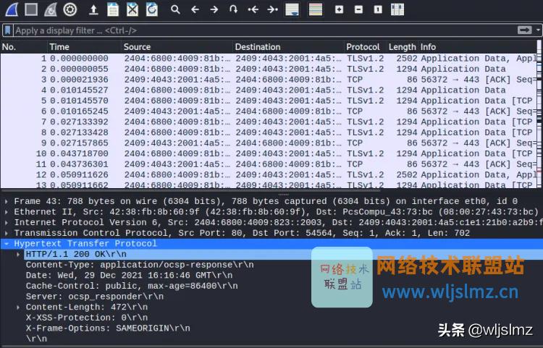543x348 pixels.
Task: Go back in packet history
Action: click(x=195, y=9)
